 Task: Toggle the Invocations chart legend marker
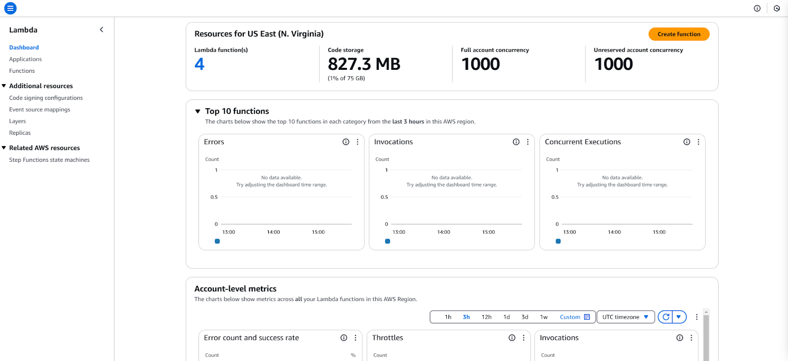388,241
